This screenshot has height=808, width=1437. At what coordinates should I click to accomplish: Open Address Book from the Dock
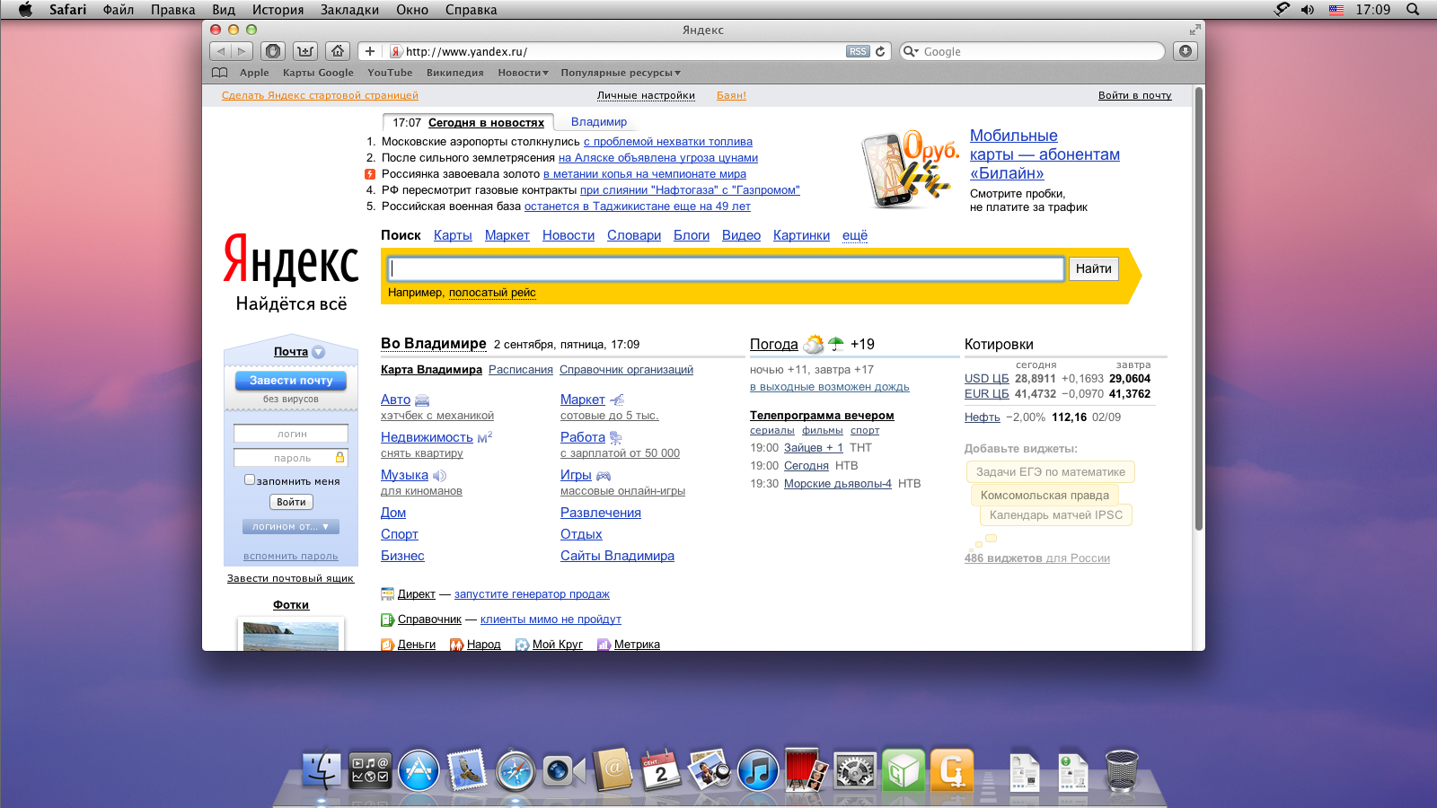pos(613,770)
